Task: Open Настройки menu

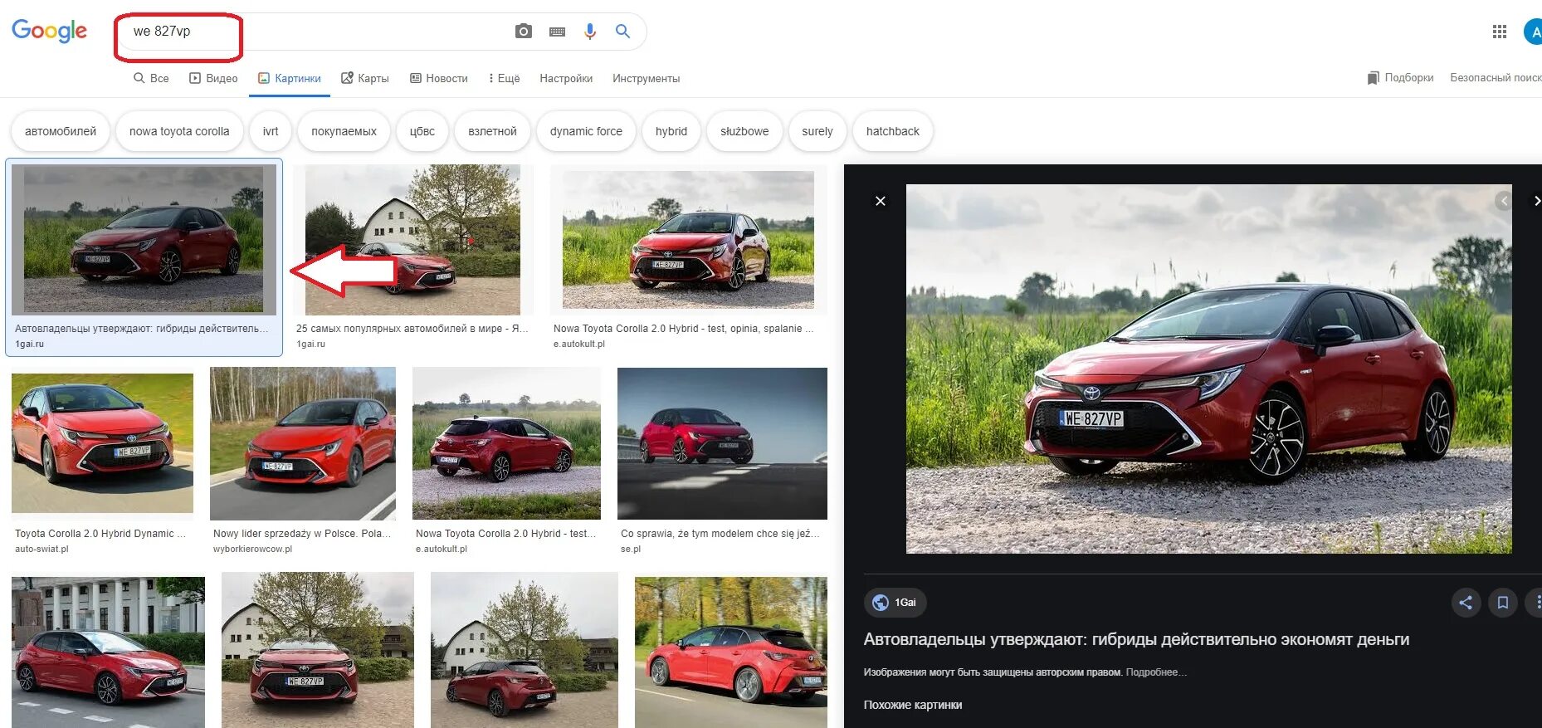Action: (x=566, y=78)
